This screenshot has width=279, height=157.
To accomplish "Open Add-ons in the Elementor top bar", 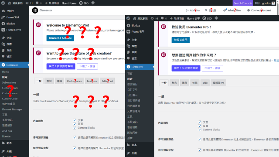I will pos(193,10).
